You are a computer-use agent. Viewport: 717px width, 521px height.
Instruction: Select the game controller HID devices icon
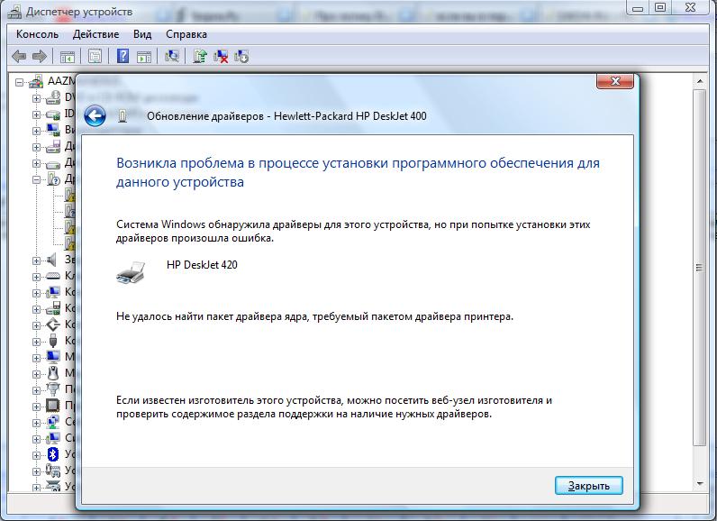[x=53, y=471]
